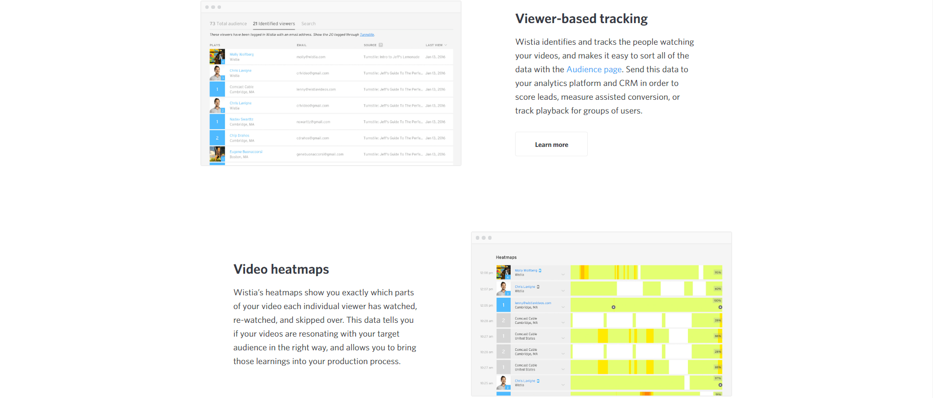Click the Search field in the audience panel
Image resolution: width=933 pixels, height=398 pixels.
[x=308, y=24]
